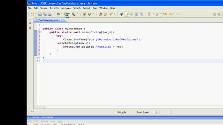Click the Debug bug icon

point(58,14)
